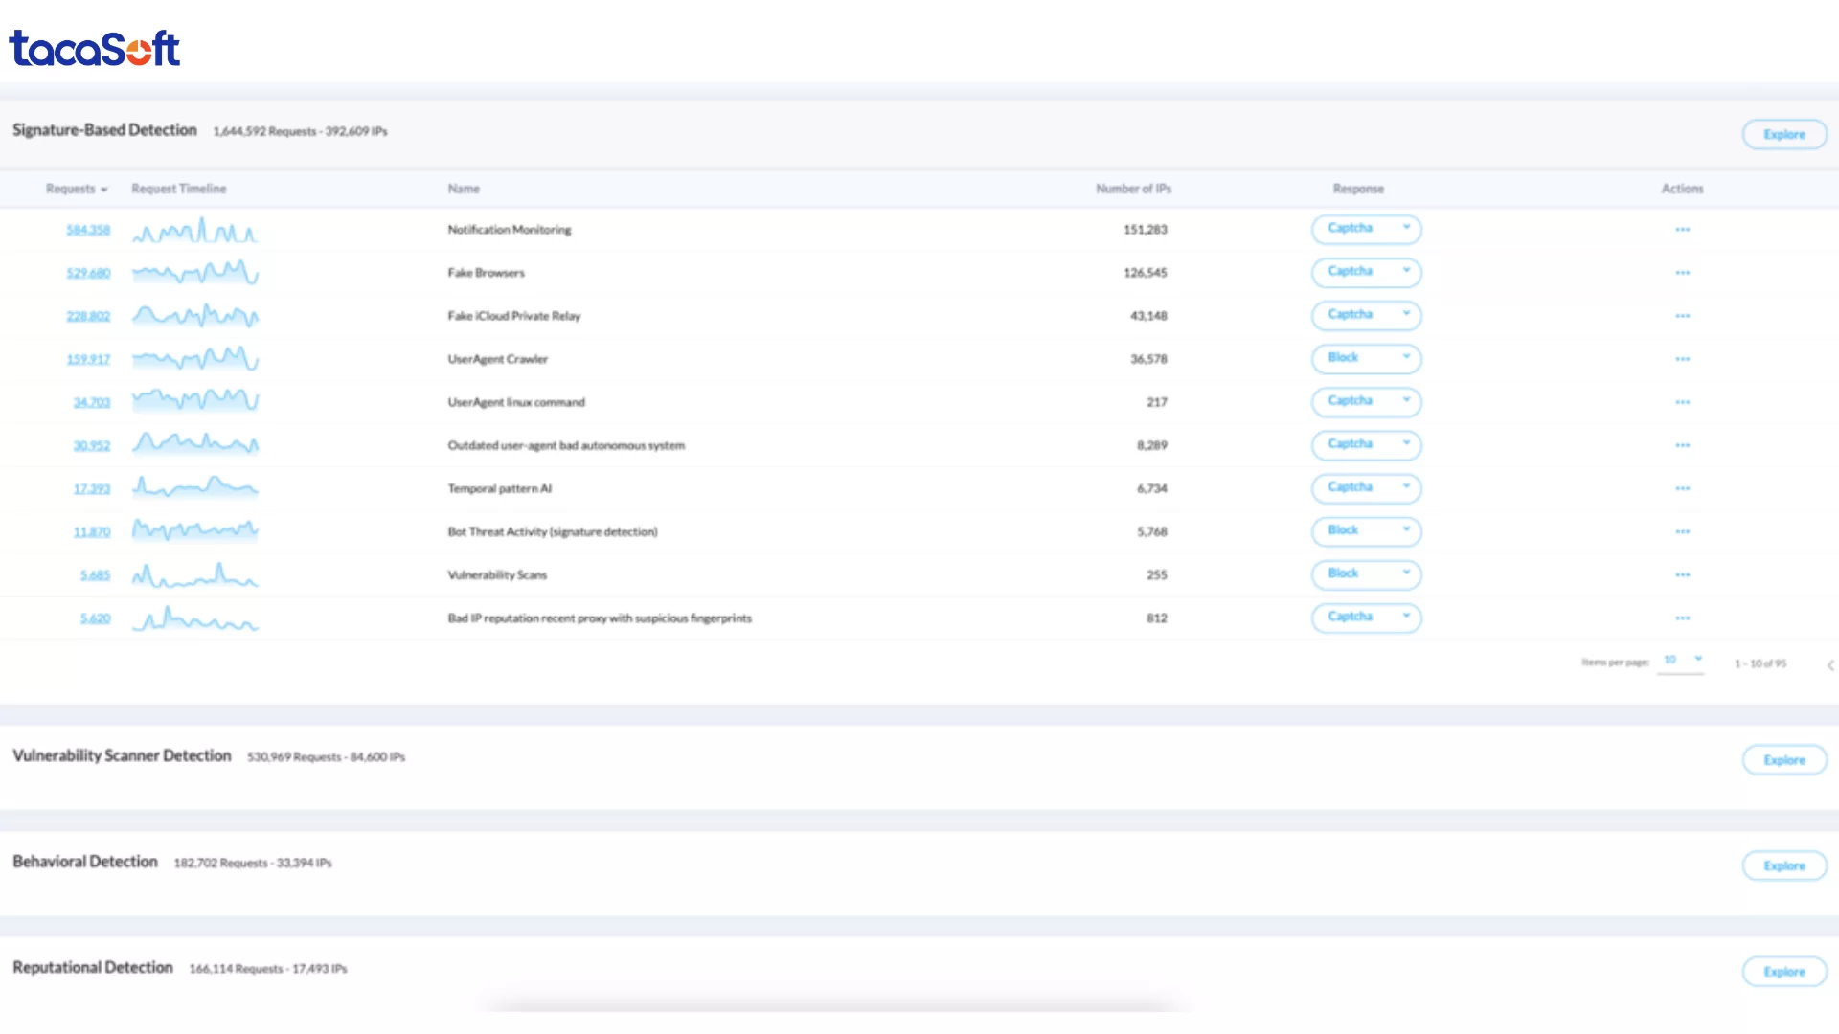Change Block response for Bot Threat Activity
Image resolution: width=1839 pixels, height=1034 pixels.
1366,530
